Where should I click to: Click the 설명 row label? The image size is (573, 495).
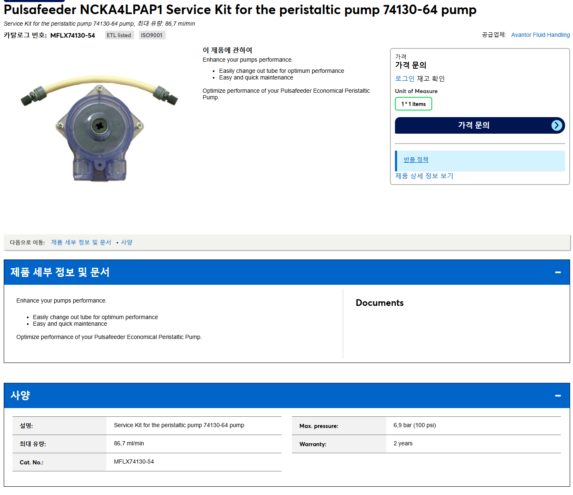click(x=26, y=426)
